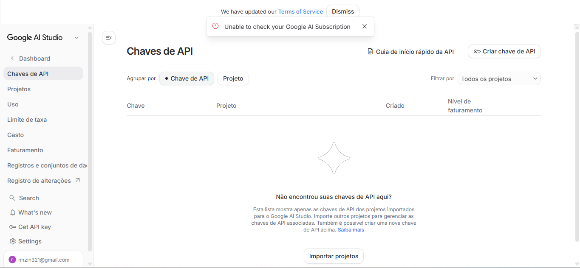Click the What's new bell icon
Screen dimensions: 580x268
coord(12,212)
